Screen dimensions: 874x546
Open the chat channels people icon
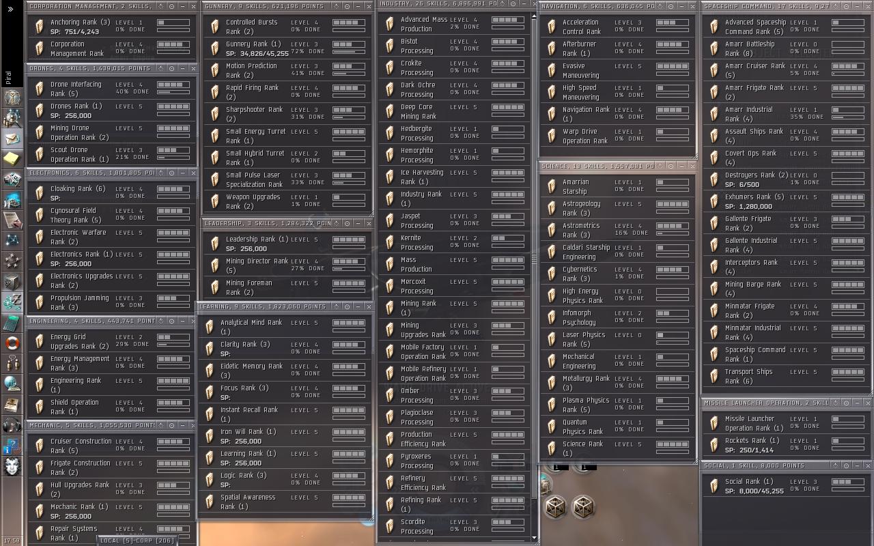pos(12,363)
